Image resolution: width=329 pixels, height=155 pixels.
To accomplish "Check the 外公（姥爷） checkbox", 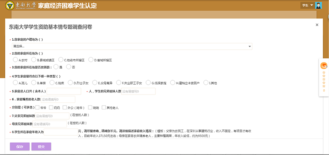I will (x=65, y=107).
